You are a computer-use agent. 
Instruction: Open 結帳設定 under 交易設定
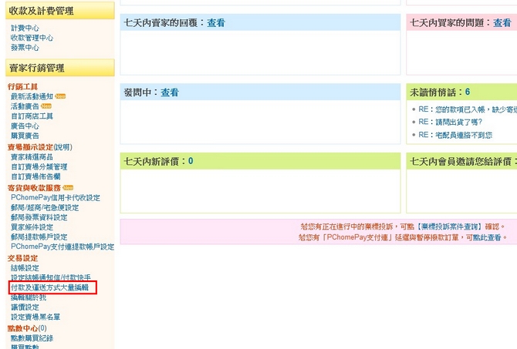[24, 267]
